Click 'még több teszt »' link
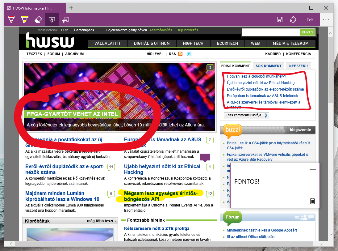338x251 pixels. [x=102, y=221]
